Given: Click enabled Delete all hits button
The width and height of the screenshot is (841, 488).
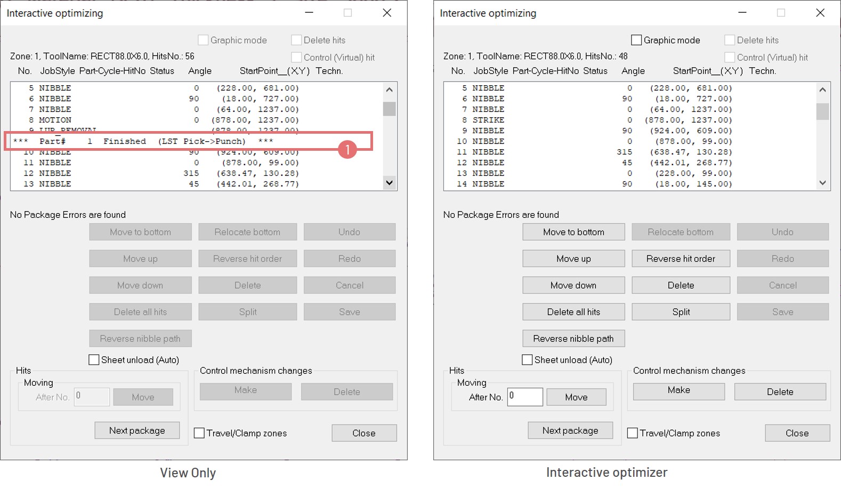Looking at the screenshot, I should 573,312.
